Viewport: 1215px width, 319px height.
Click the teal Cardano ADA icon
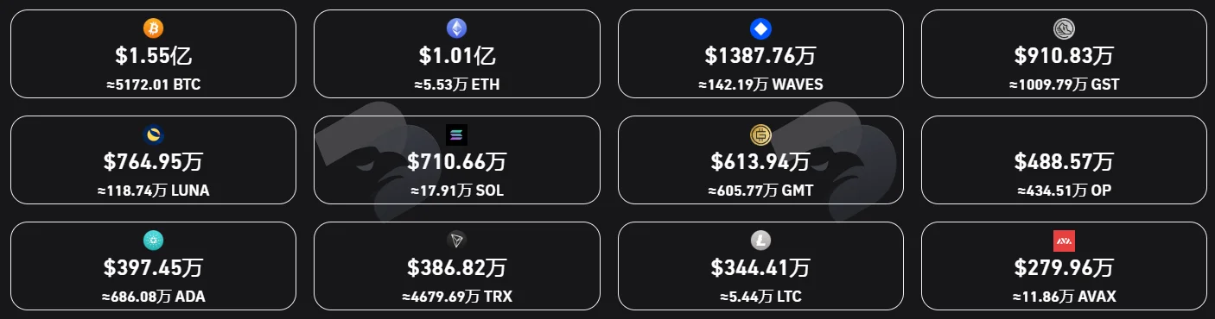pos(153,241)
